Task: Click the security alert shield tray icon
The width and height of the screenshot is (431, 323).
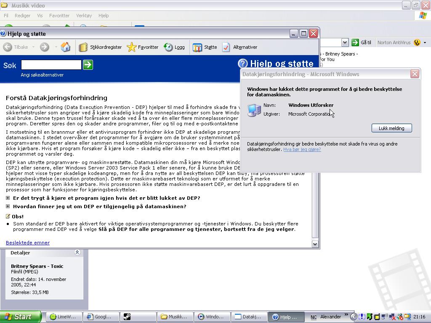Action: 362,317
